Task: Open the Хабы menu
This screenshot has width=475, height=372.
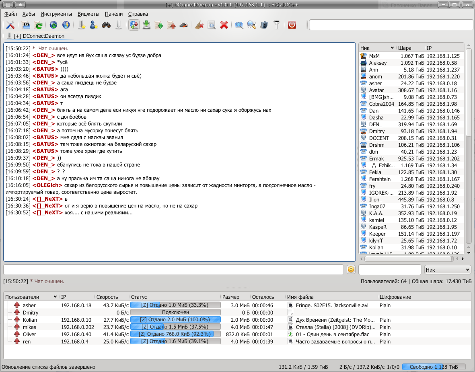Action: [x=29, y=14]
